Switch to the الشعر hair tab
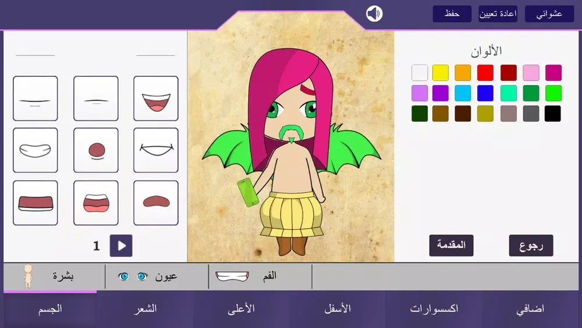 coord(145,309)
